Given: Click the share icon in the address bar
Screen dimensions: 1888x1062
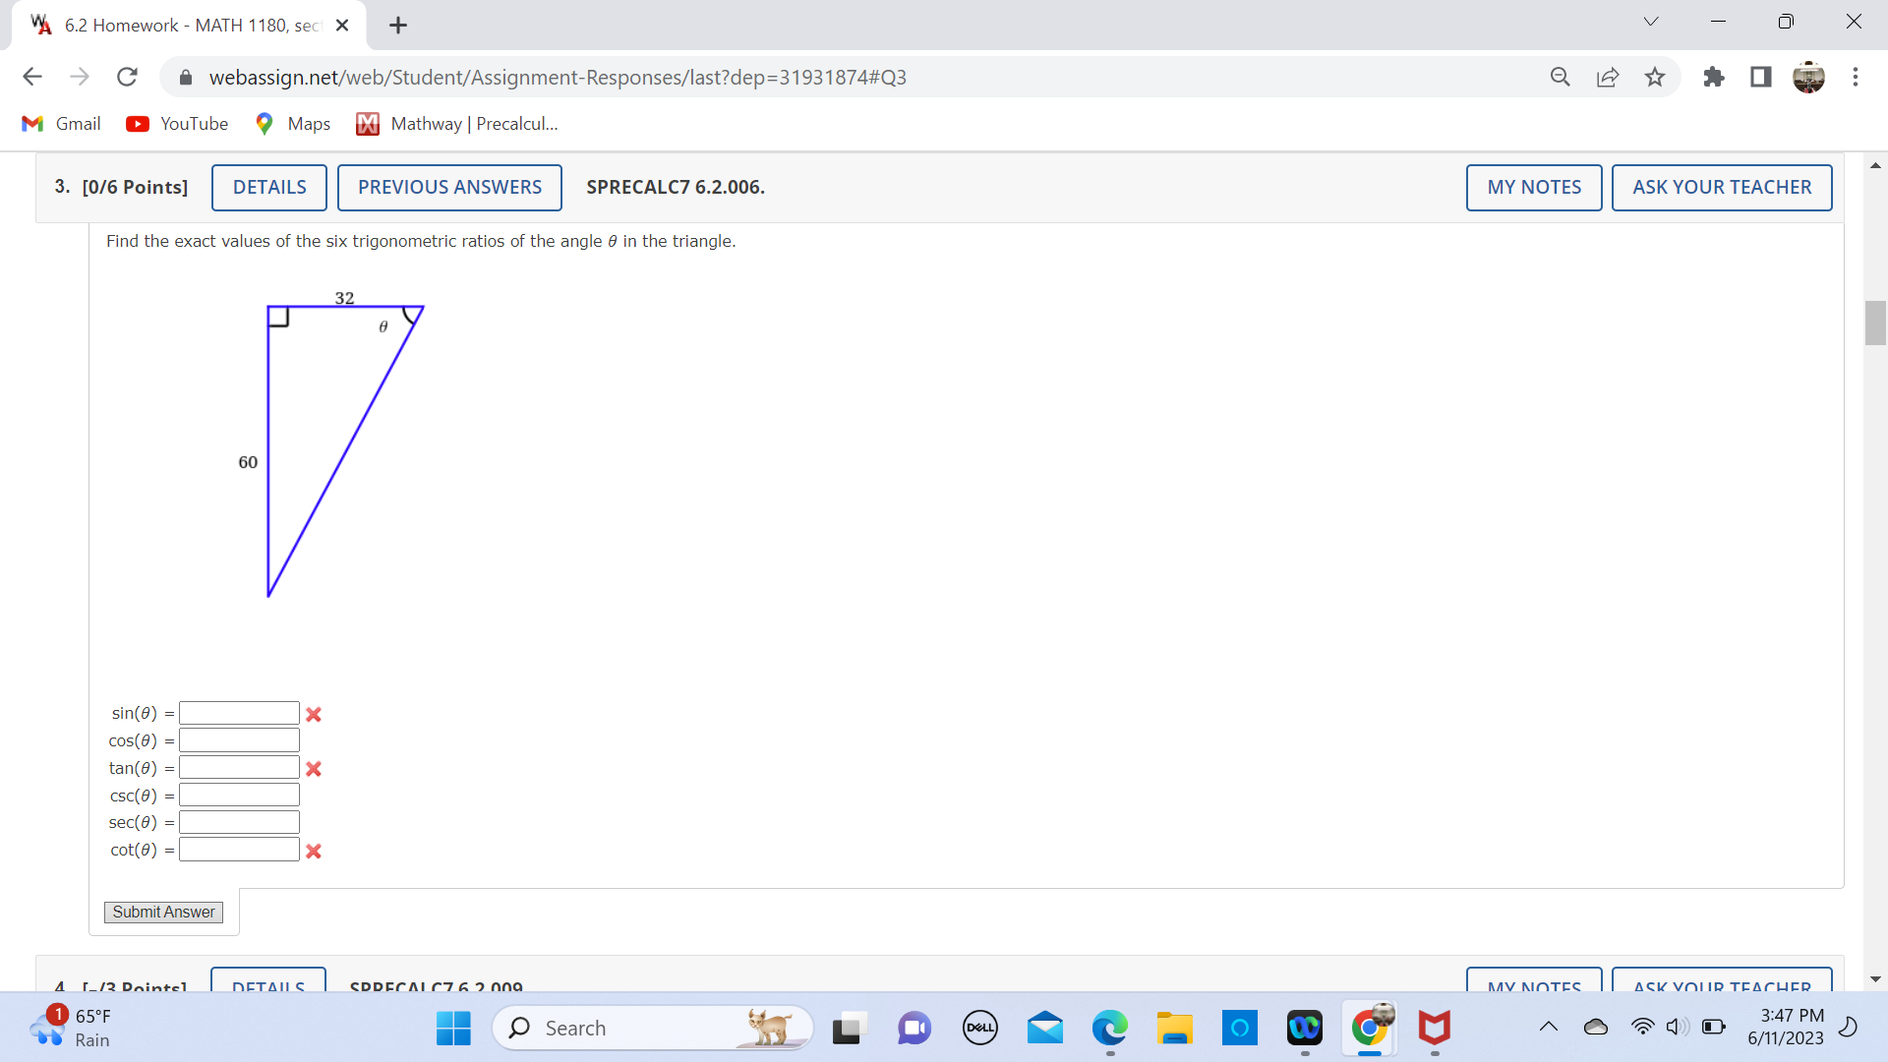Looking at the screenshot, I should (1608, 77).
